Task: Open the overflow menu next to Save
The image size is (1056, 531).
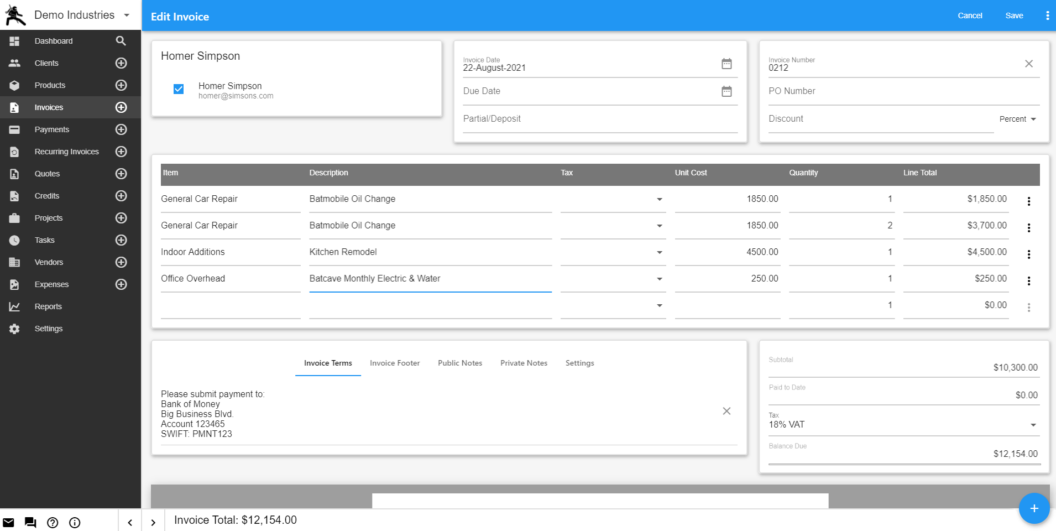Action: pos(1047,15)
